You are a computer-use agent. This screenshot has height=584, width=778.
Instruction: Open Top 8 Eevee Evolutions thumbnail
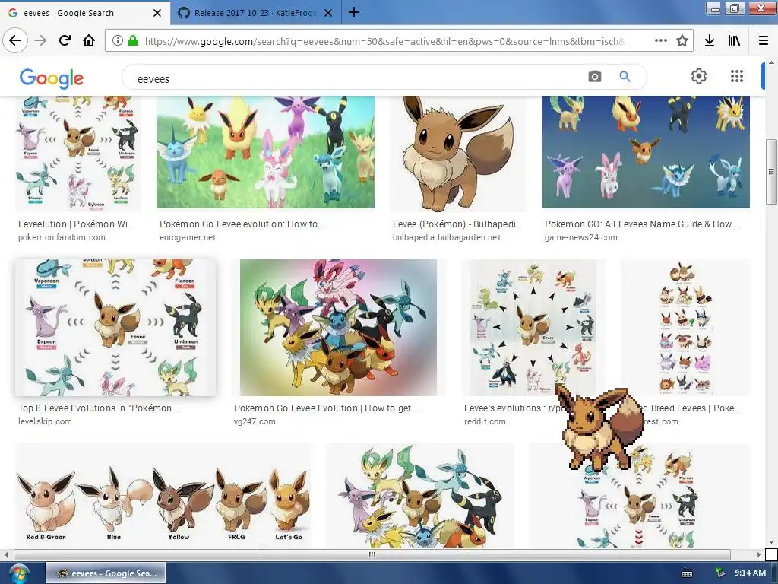[115, 328]
